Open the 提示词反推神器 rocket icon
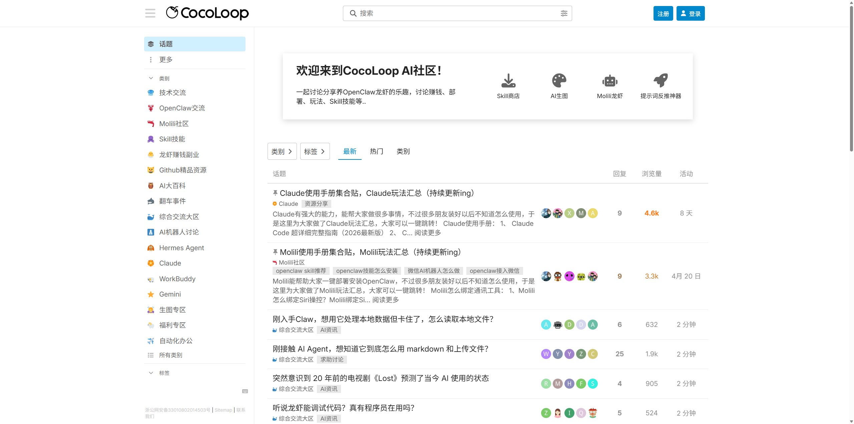 661,80
